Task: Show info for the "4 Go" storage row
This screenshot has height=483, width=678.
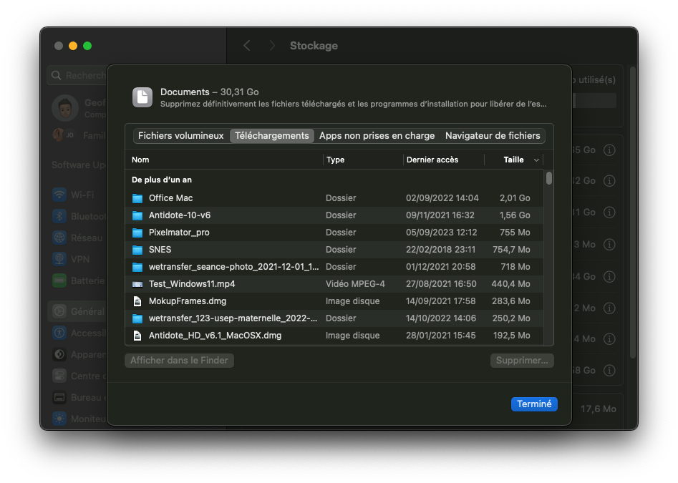Action: tap(609, 276)
